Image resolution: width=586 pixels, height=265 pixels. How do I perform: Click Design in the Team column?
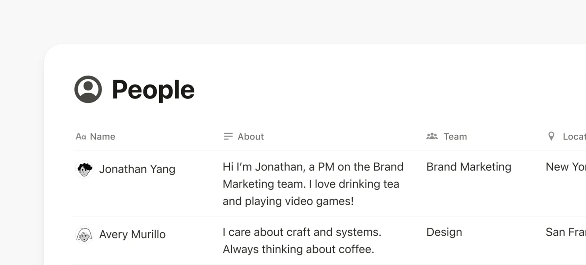click(444, 232)
